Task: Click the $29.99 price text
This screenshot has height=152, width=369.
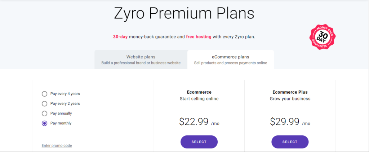Action: point(285,122)
